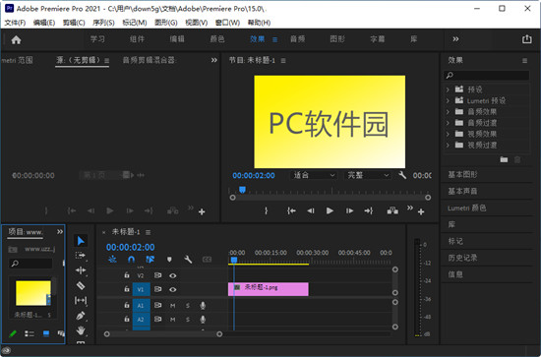Open timeline display settings wrench
Viewport: 541px width, 357px height.
(x=188, y=260)
